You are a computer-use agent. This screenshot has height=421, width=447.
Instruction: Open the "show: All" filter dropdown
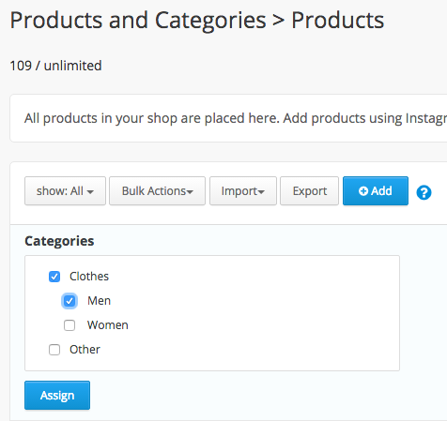65,191
